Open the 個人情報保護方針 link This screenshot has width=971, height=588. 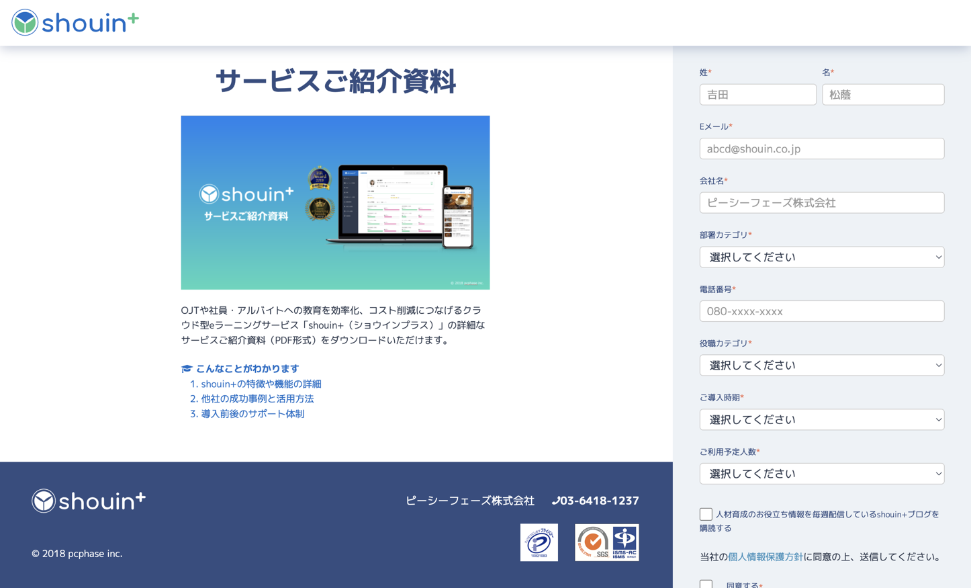coord(766,557)
